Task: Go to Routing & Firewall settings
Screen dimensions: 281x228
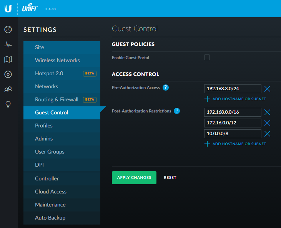Action: tap(57, 99)
